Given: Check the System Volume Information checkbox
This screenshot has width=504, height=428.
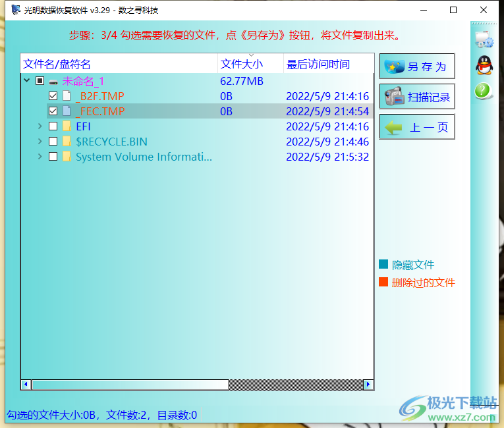Looking at the screenshot, I should (x=53, y=156).
